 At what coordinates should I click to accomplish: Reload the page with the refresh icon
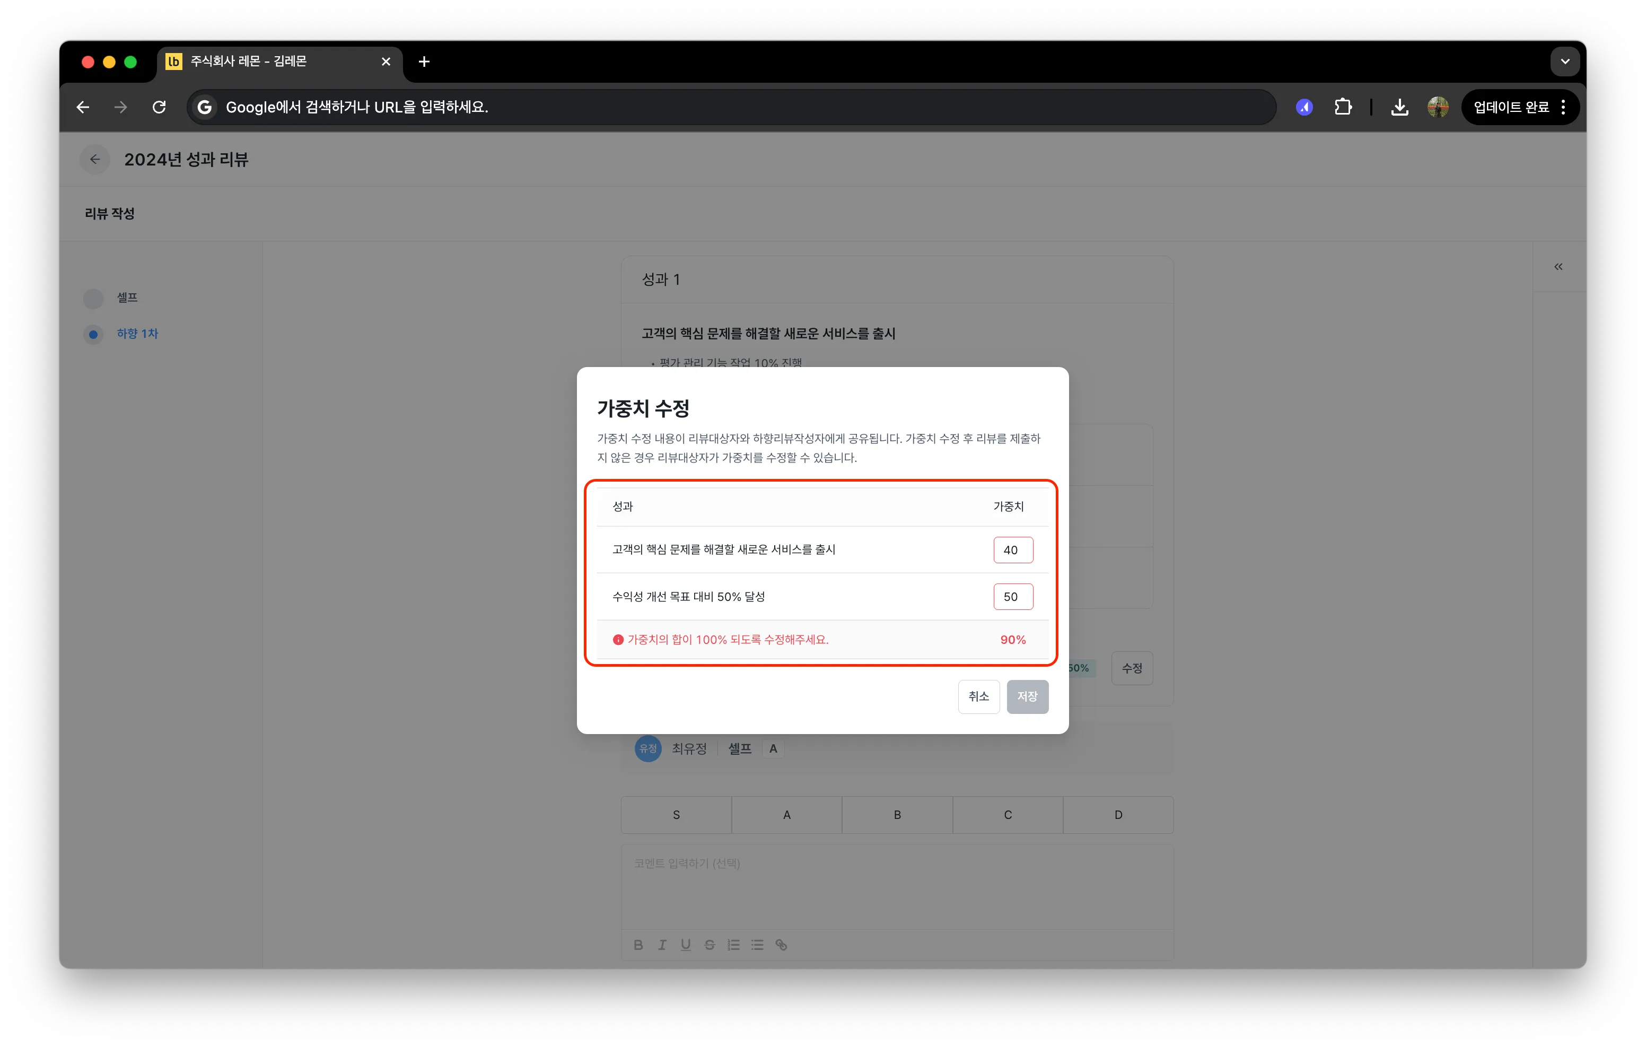(159, 107)
